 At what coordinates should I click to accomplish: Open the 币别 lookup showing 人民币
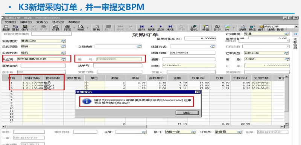pyautogui.click(x=287, y=60)
